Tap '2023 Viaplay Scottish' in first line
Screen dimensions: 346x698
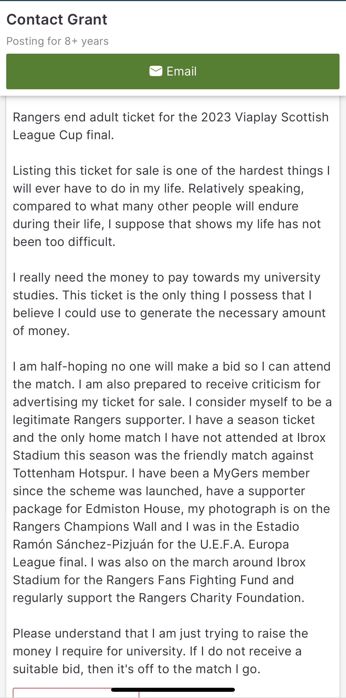265,117
